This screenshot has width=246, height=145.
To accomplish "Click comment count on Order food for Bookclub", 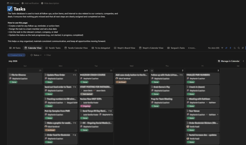I will tap(74, 135).
